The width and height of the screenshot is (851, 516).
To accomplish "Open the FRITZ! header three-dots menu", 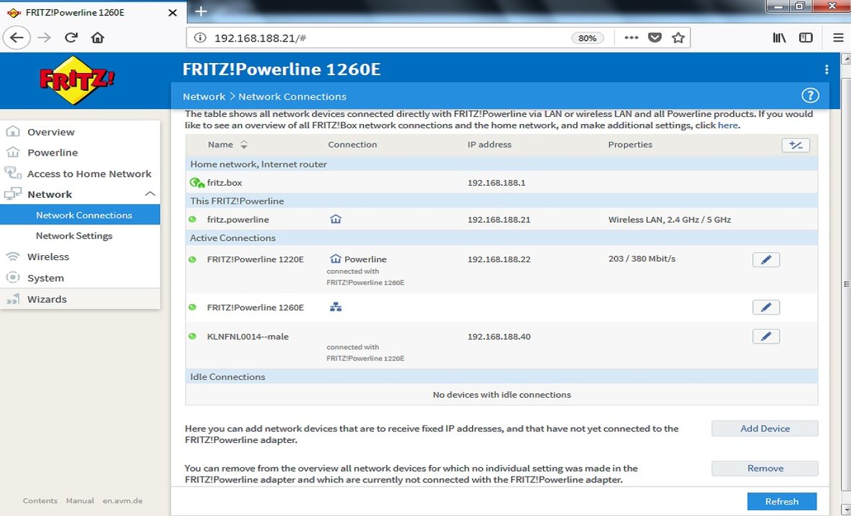I will (x=826, y=70).
